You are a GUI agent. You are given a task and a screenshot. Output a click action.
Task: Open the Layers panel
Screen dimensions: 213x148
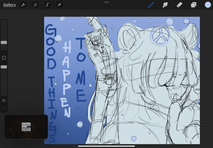tap(194, 5)
